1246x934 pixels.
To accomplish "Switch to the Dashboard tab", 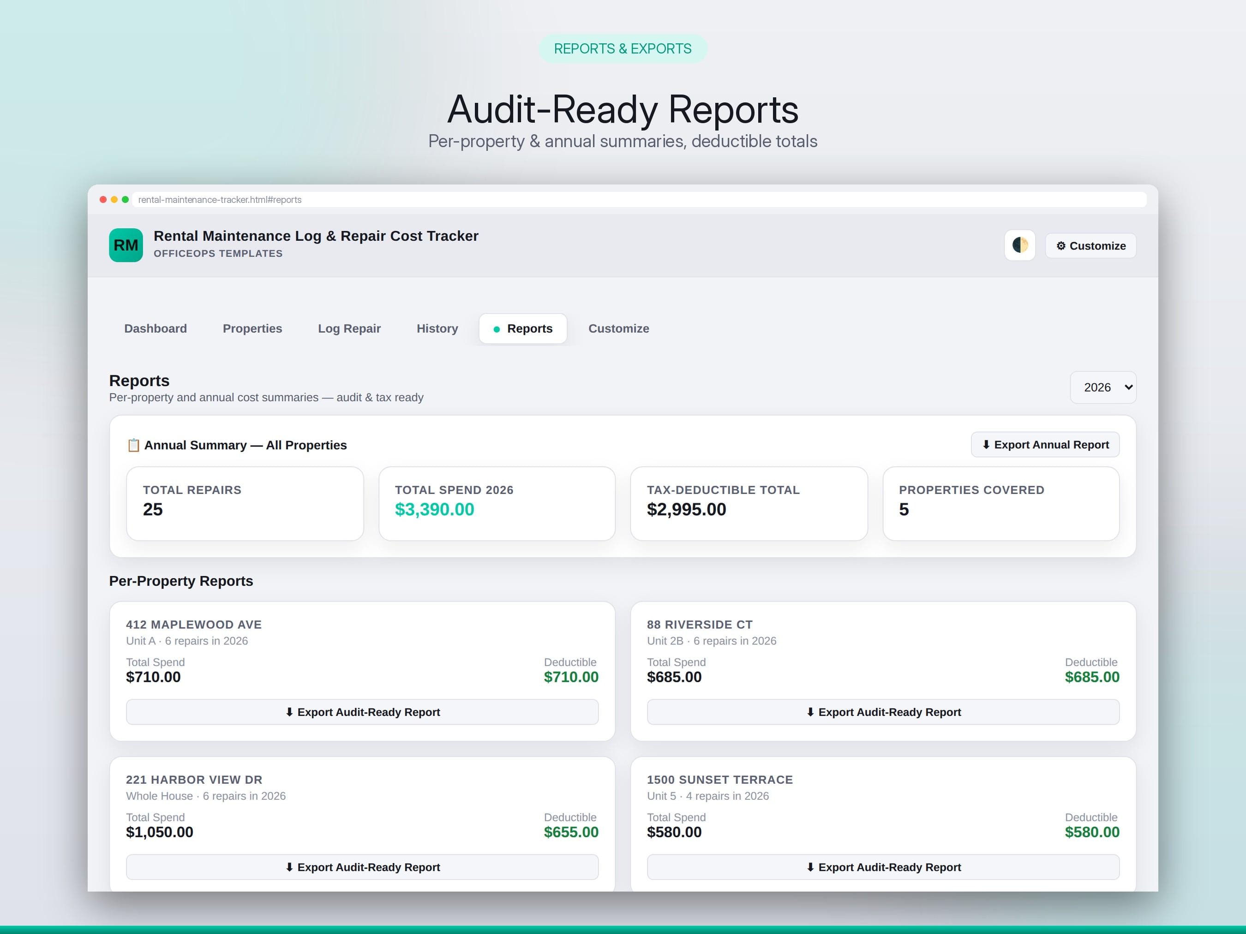I will [156, 328].
